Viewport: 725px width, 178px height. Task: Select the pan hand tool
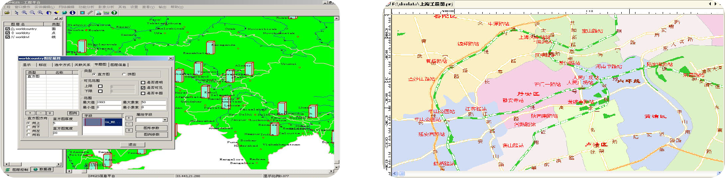tap(48, 13)
